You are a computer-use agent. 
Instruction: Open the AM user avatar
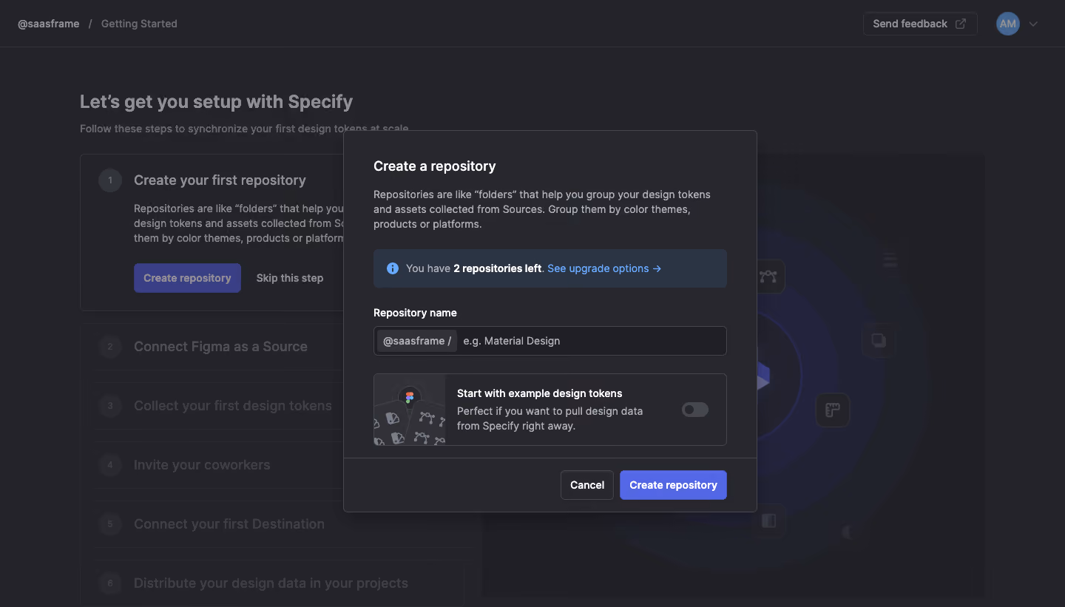pyautogui.click(x=1007, y=24)
